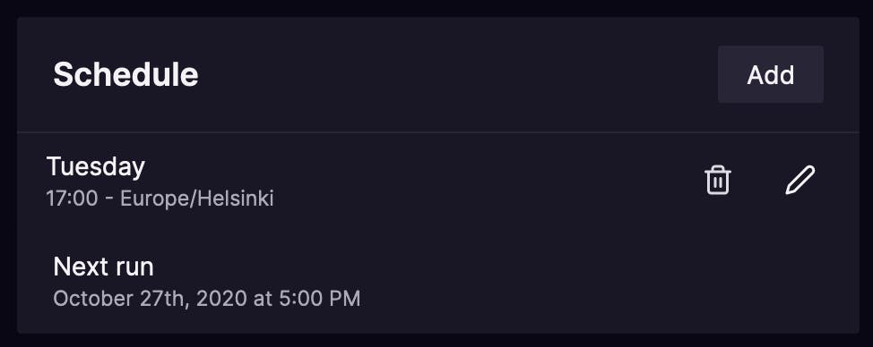The height and width of the screenshot is (347, 873).
Task: Create a new schedule with Add
Action: coord(771,74)
